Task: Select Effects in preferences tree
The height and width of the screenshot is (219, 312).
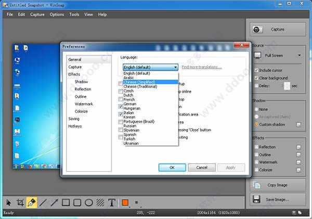Action: click(74, 74)
